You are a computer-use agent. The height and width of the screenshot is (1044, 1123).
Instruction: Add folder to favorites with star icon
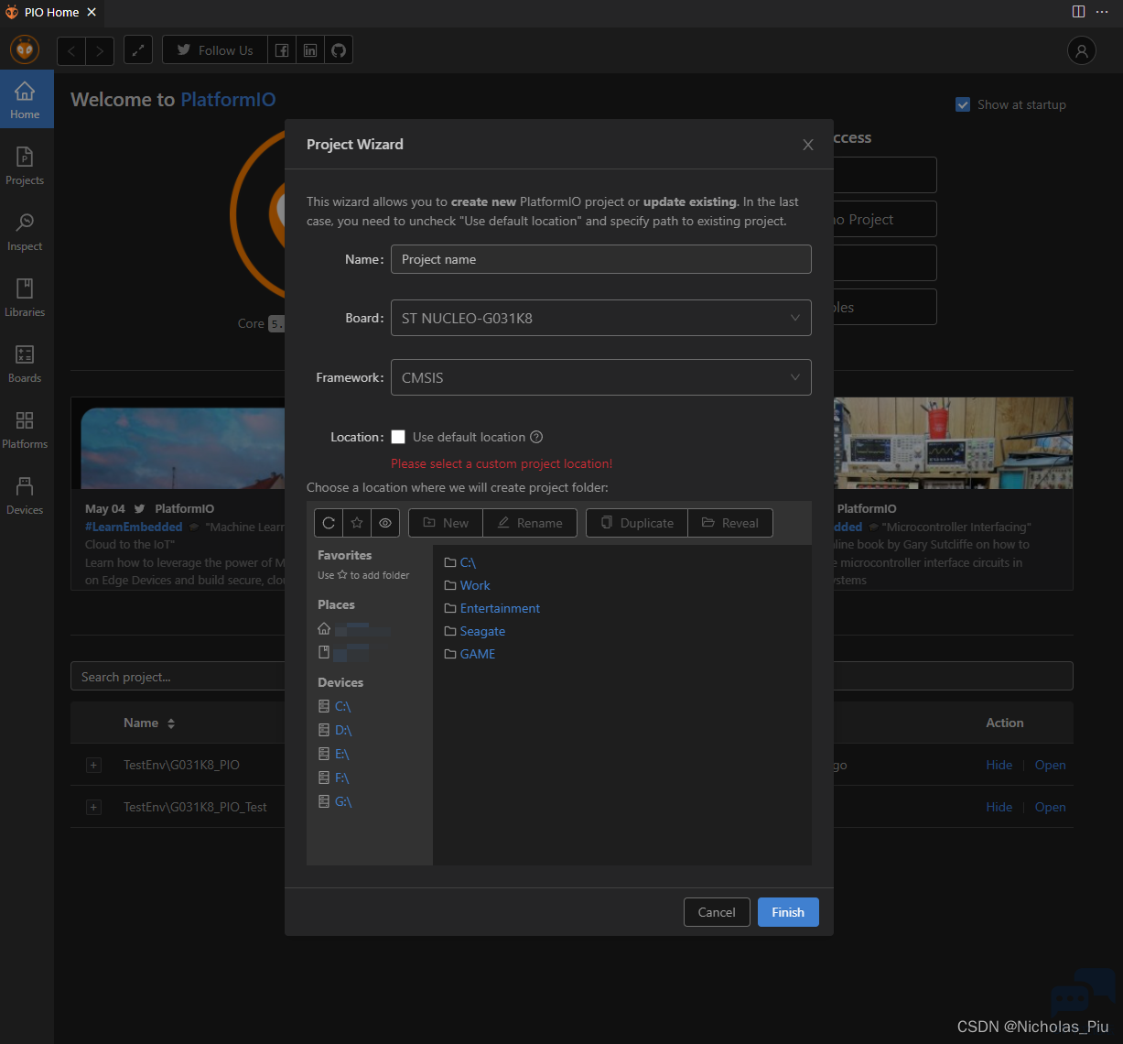point(357,523)
